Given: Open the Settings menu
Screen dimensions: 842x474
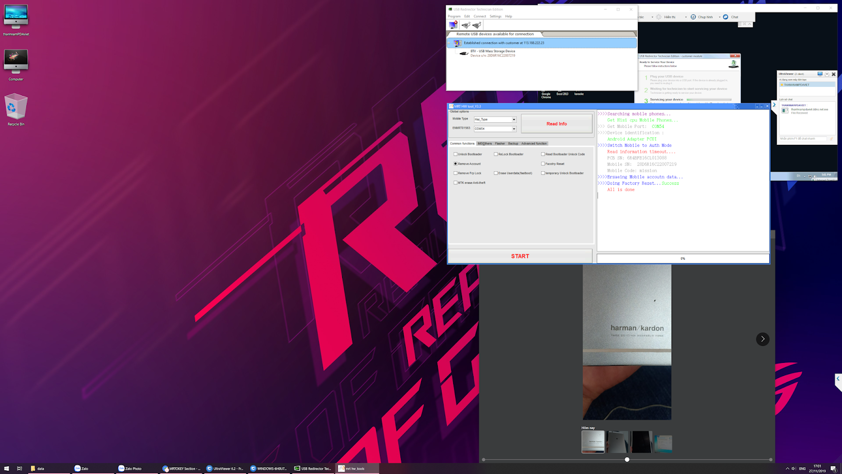Looking at the screenshot, I should pyautogui.click(x=496, y=16).
